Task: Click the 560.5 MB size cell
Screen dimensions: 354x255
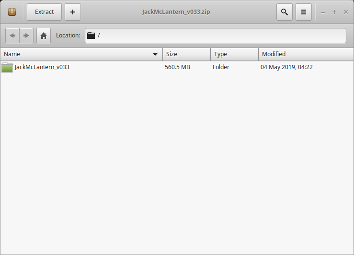Action: 177,67
